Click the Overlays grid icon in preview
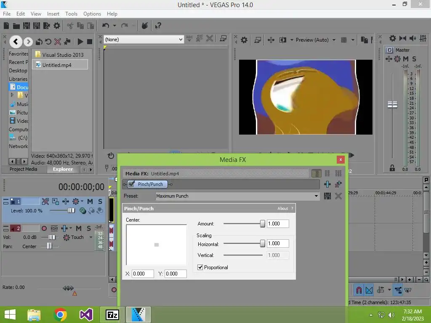This screenshot has height=323, width=431. click(x=343, y=40)
